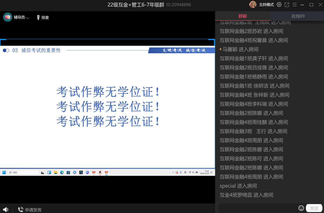
Task: Switch to the 在线89 tab
Action: (x=298, y=16)
